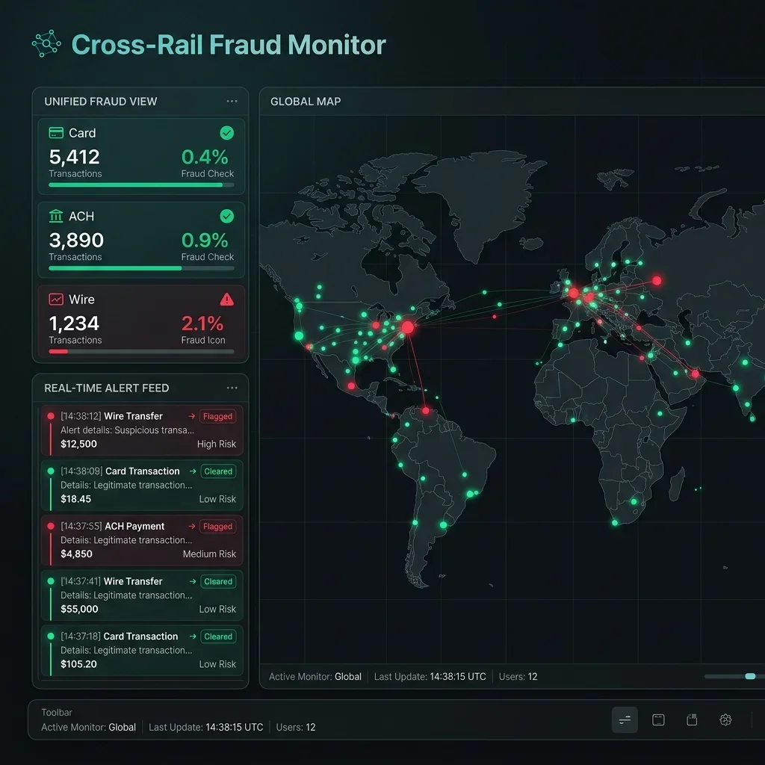765x765 pixels.
Task: Click the arrow icon on 14:38:09 Card Transaction
Action: pos(193,471)
